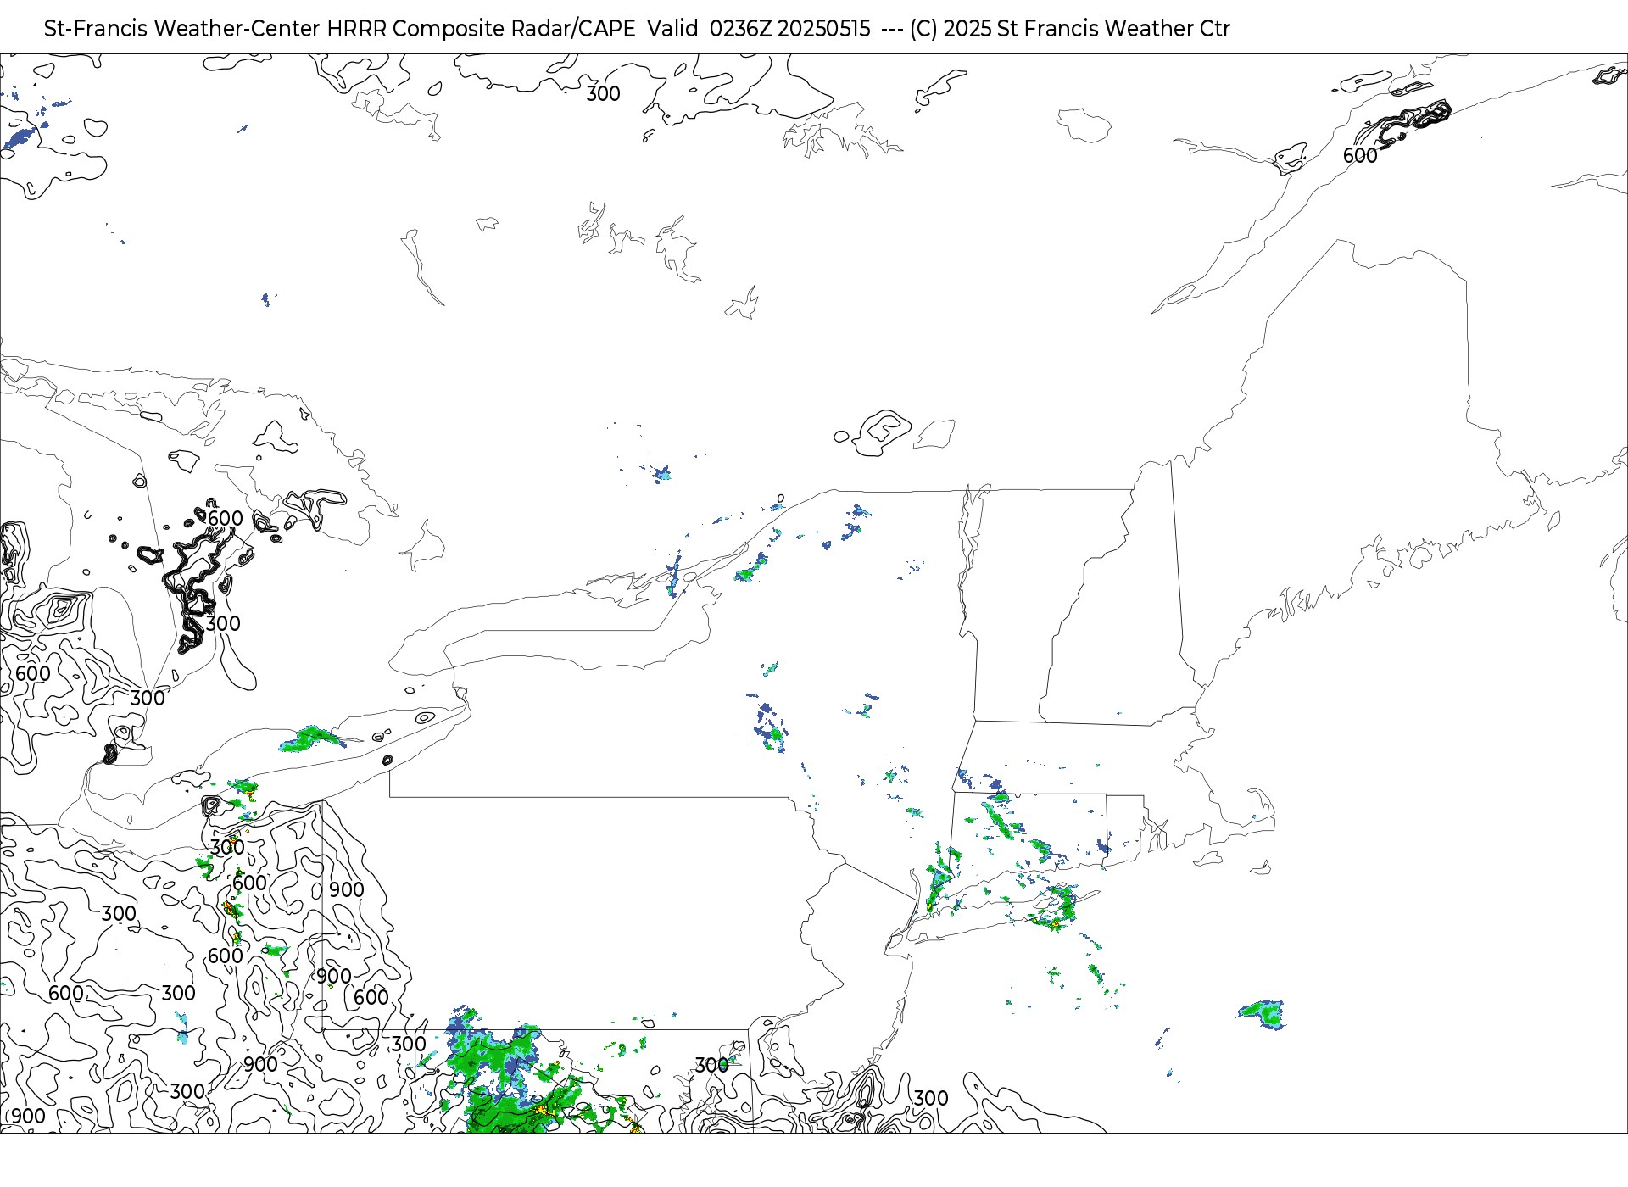Click the "St-Francis Weather-Center" text in the title
1628x1187 pixels.
(182, 29)
